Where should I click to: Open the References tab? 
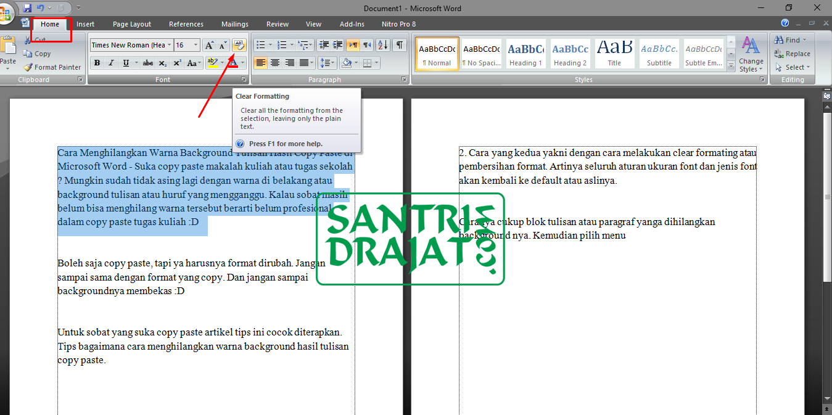[x=186, y=24]
